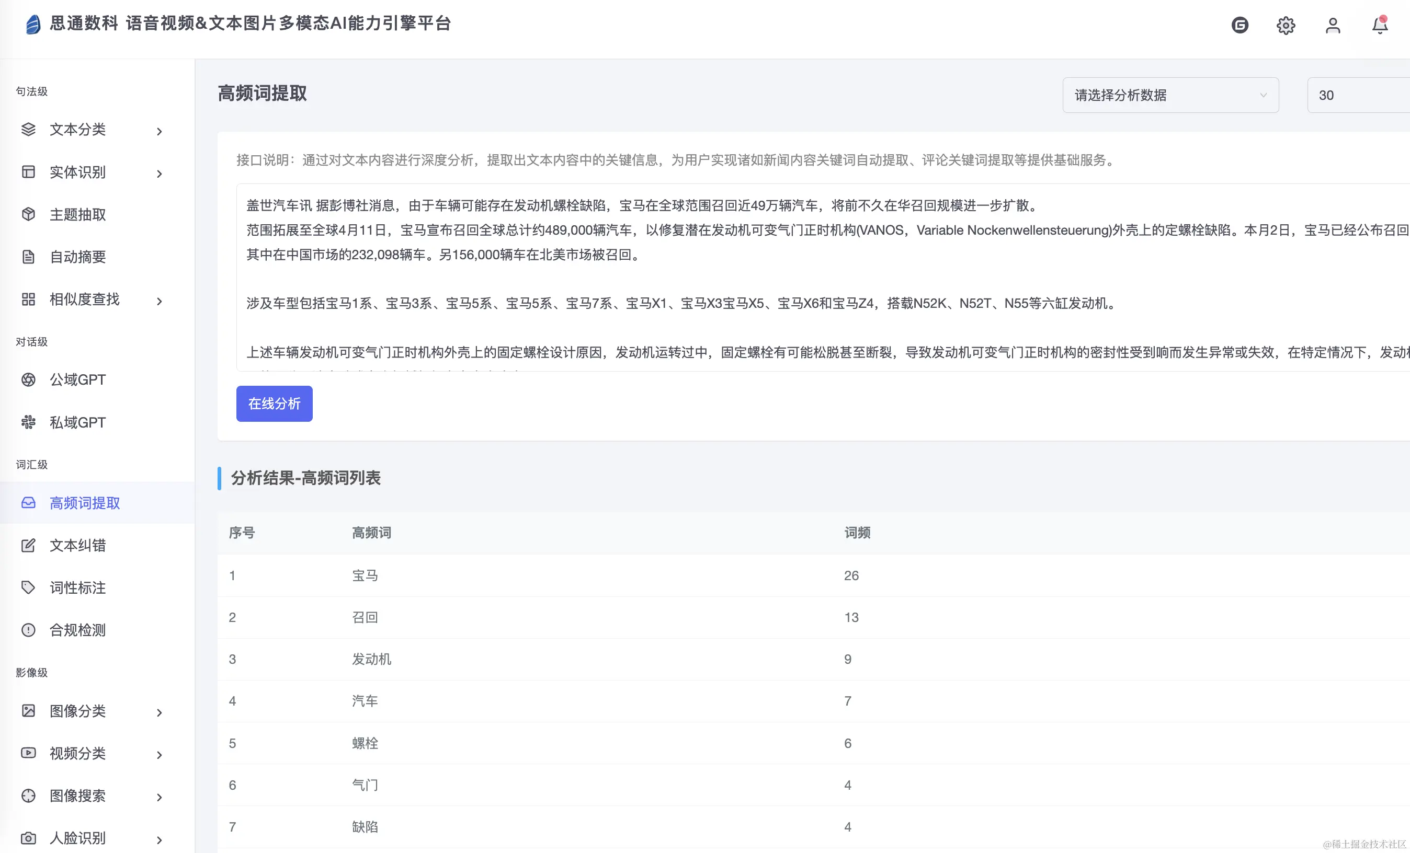This screenshot has height=853, width=1410.
Task: Click the 自动摘要 document icon
Action: click(29, 257)
